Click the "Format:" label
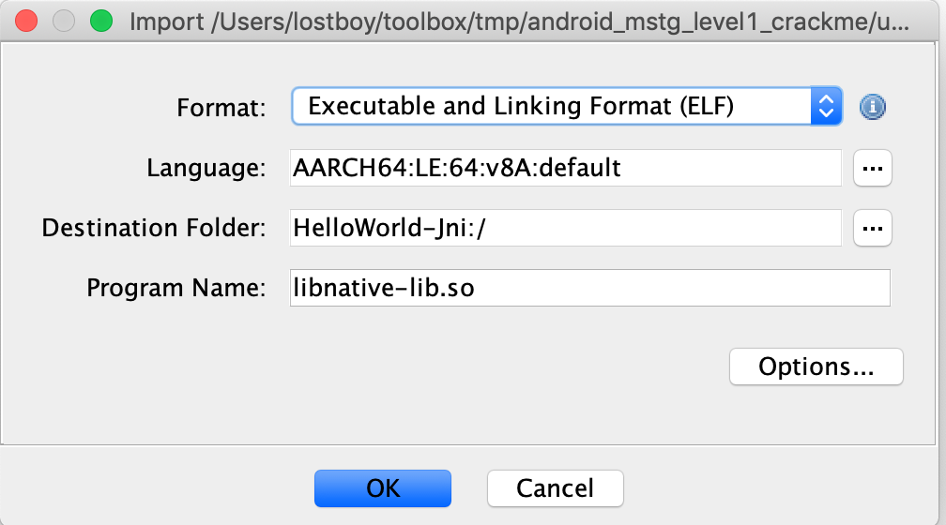 tap(221, 108)
